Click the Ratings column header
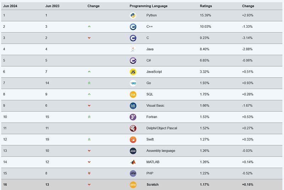284x190 pixels. [206, 6]
